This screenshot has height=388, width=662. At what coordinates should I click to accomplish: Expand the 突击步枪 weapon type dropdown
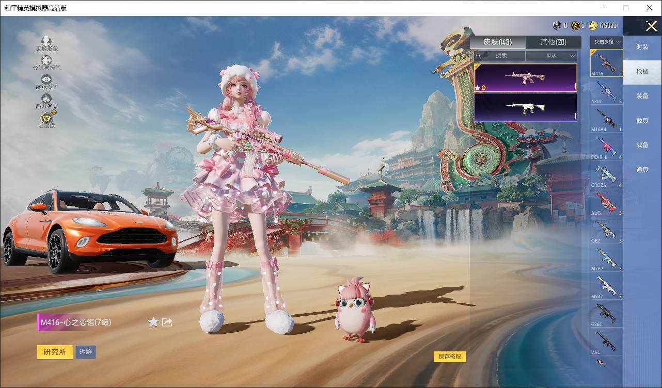tap(607, 42)
